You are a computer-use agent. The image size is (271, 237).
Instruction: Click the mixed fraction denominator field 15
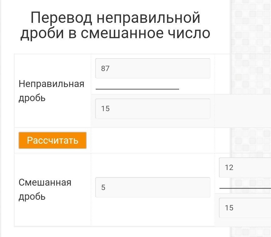tap(245, 208)
